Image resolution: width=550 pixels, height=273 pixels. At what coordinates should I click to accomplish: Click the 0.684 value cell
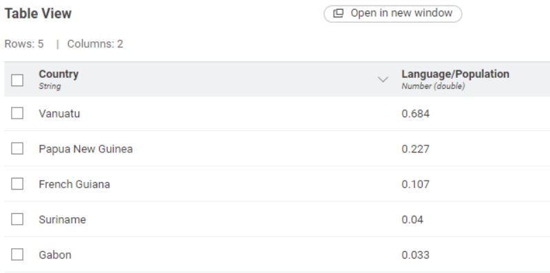pyautogui.click(x=415, y=114)
